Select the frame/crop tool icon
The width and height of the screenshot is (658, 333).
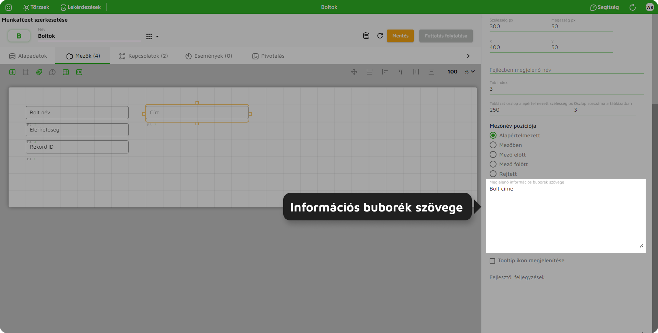(x=26, y=72)
